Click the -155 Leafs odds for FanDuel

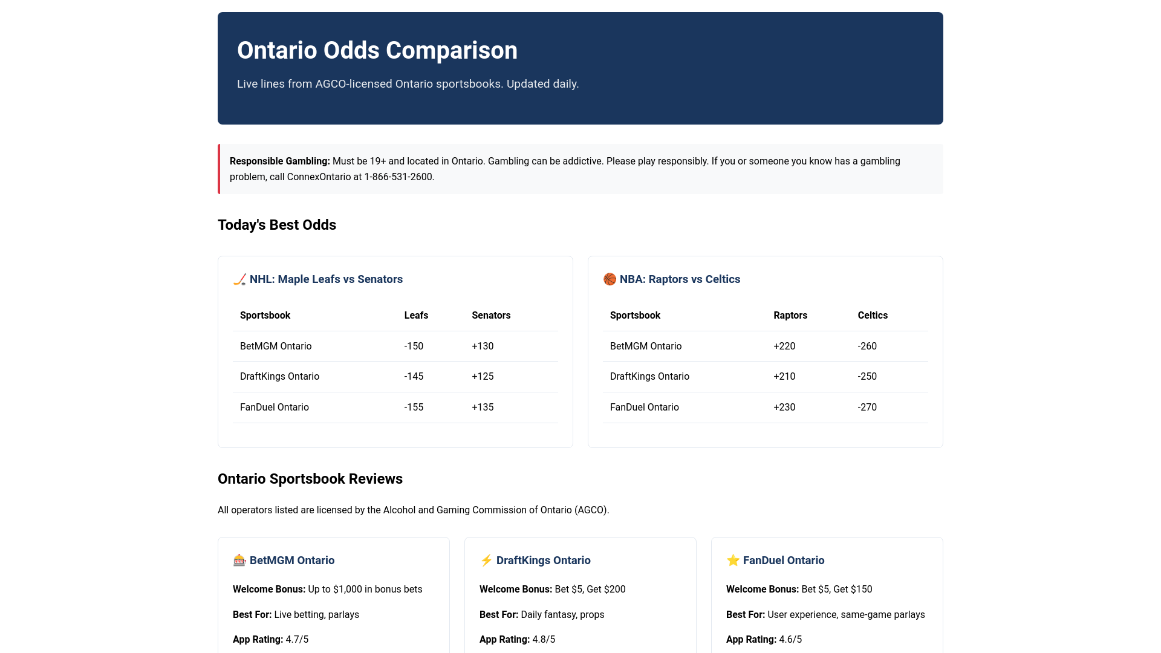tap(414, 408)
